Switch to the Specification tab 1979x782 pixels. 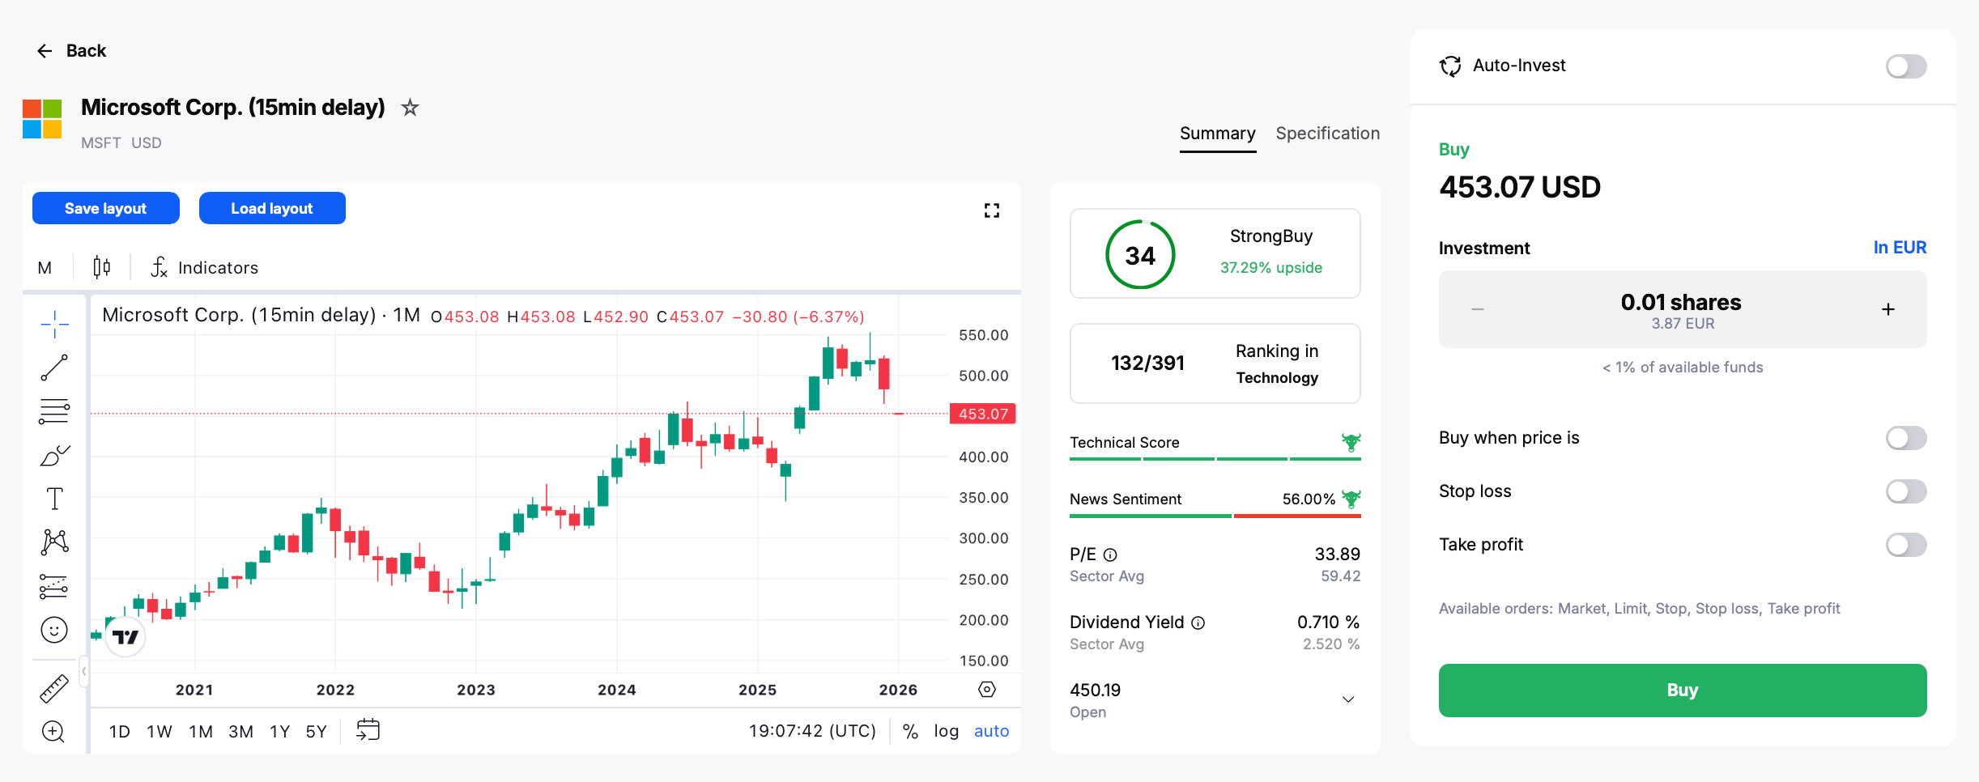tap(1327, 134)
